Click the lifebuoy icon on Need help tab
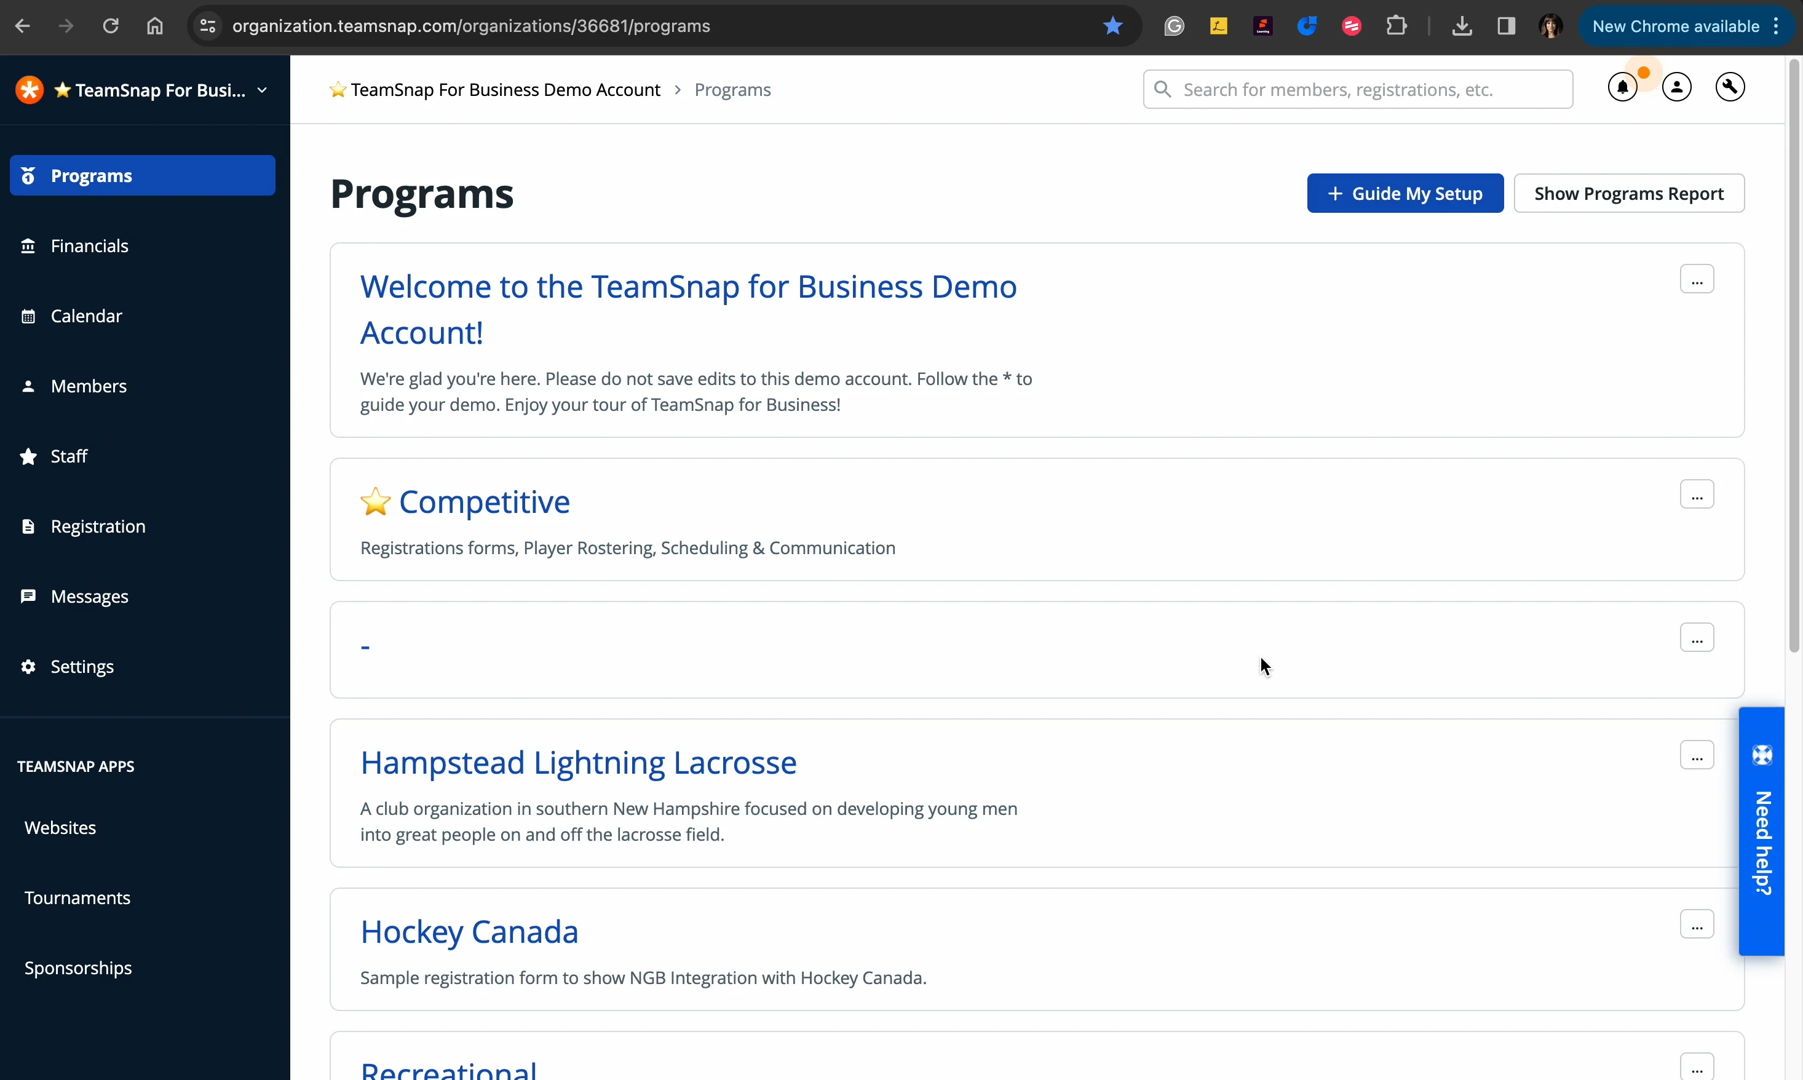1803x1080 pixels. (x=1762, y=755)
